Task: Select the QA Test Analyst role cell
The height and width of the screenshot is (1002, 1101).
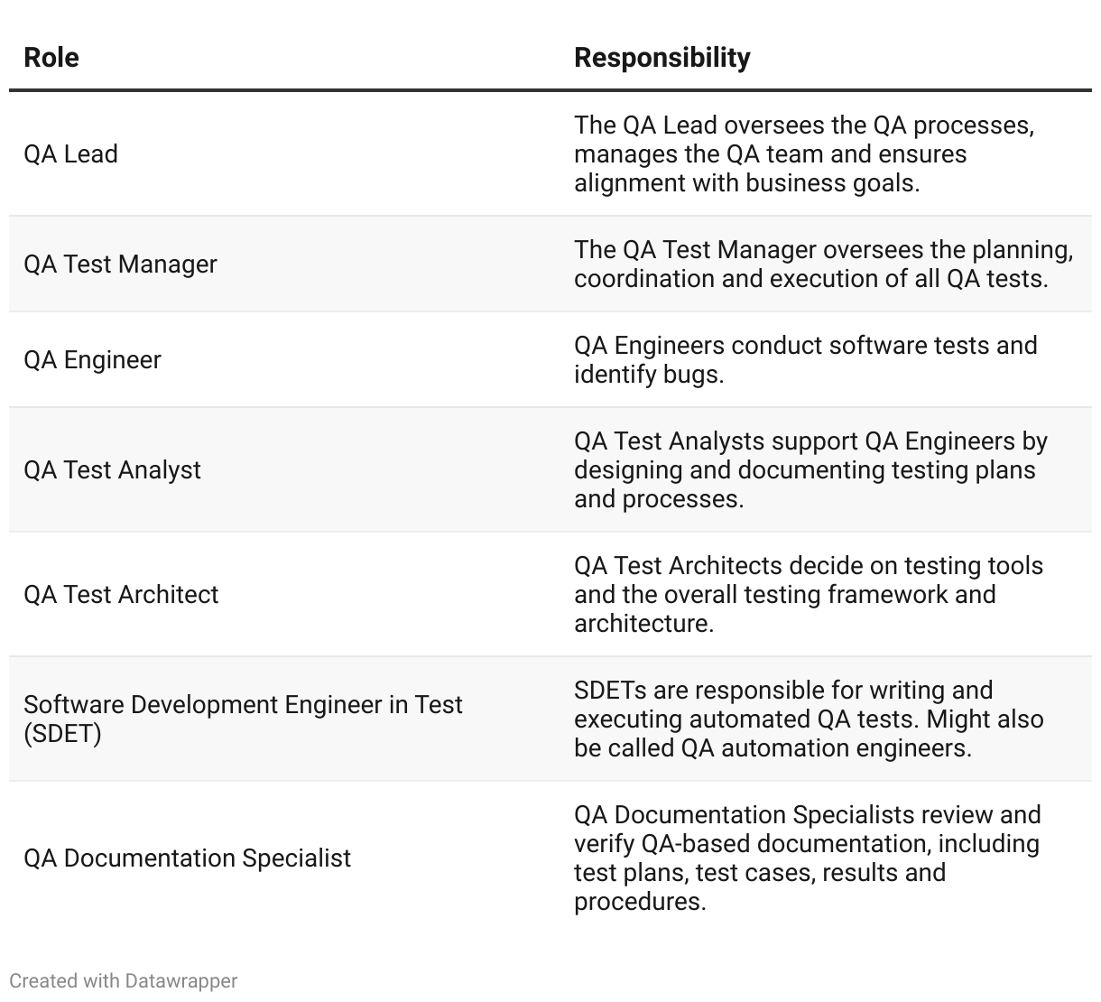Action: tap(112, 470)
